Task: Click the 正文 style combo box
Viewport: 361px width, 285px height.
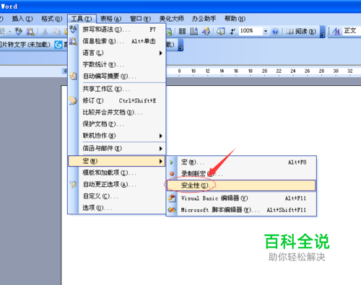Action: pos(352,31)
